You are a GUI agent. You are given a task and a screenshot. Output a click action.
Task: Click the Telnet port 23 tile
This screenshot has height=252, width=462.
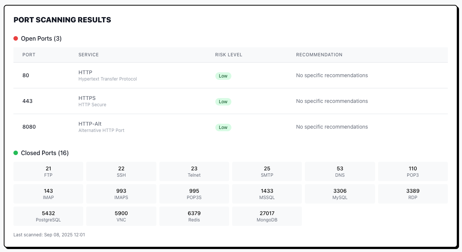(194, 171)
